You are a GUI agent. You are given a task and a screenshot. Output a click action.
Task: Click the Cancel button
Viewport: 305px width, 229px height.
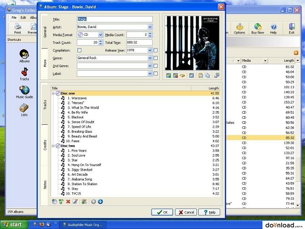point(186,212)
